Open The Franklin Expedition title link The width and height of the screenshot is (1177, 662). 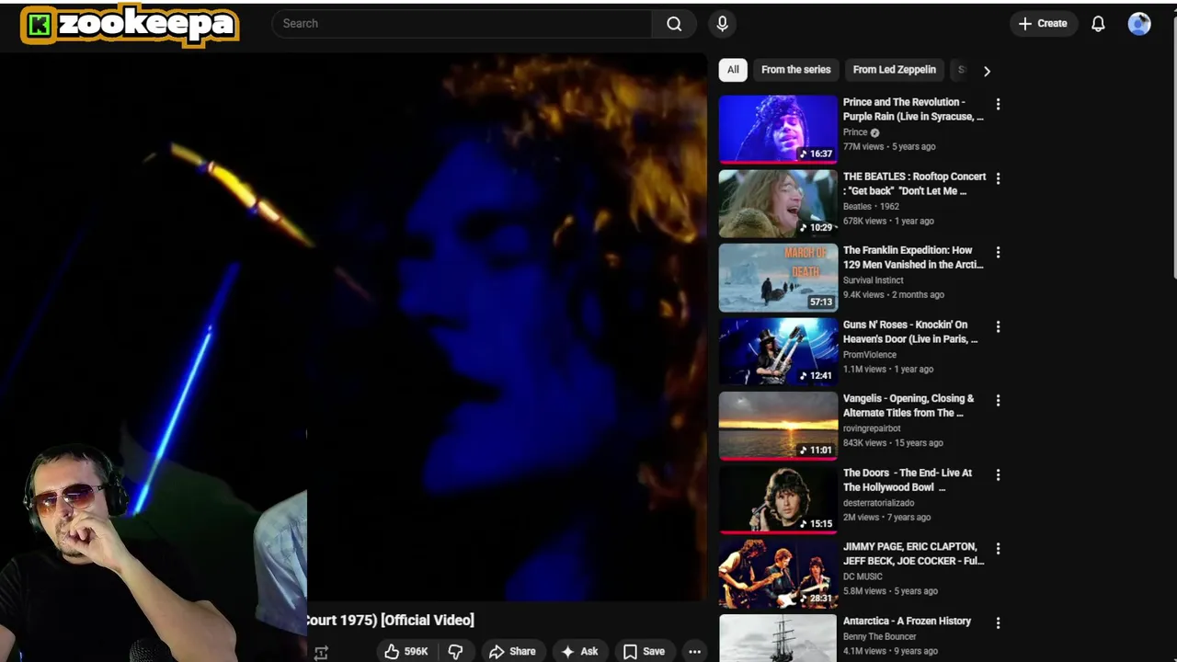(913, 257)
